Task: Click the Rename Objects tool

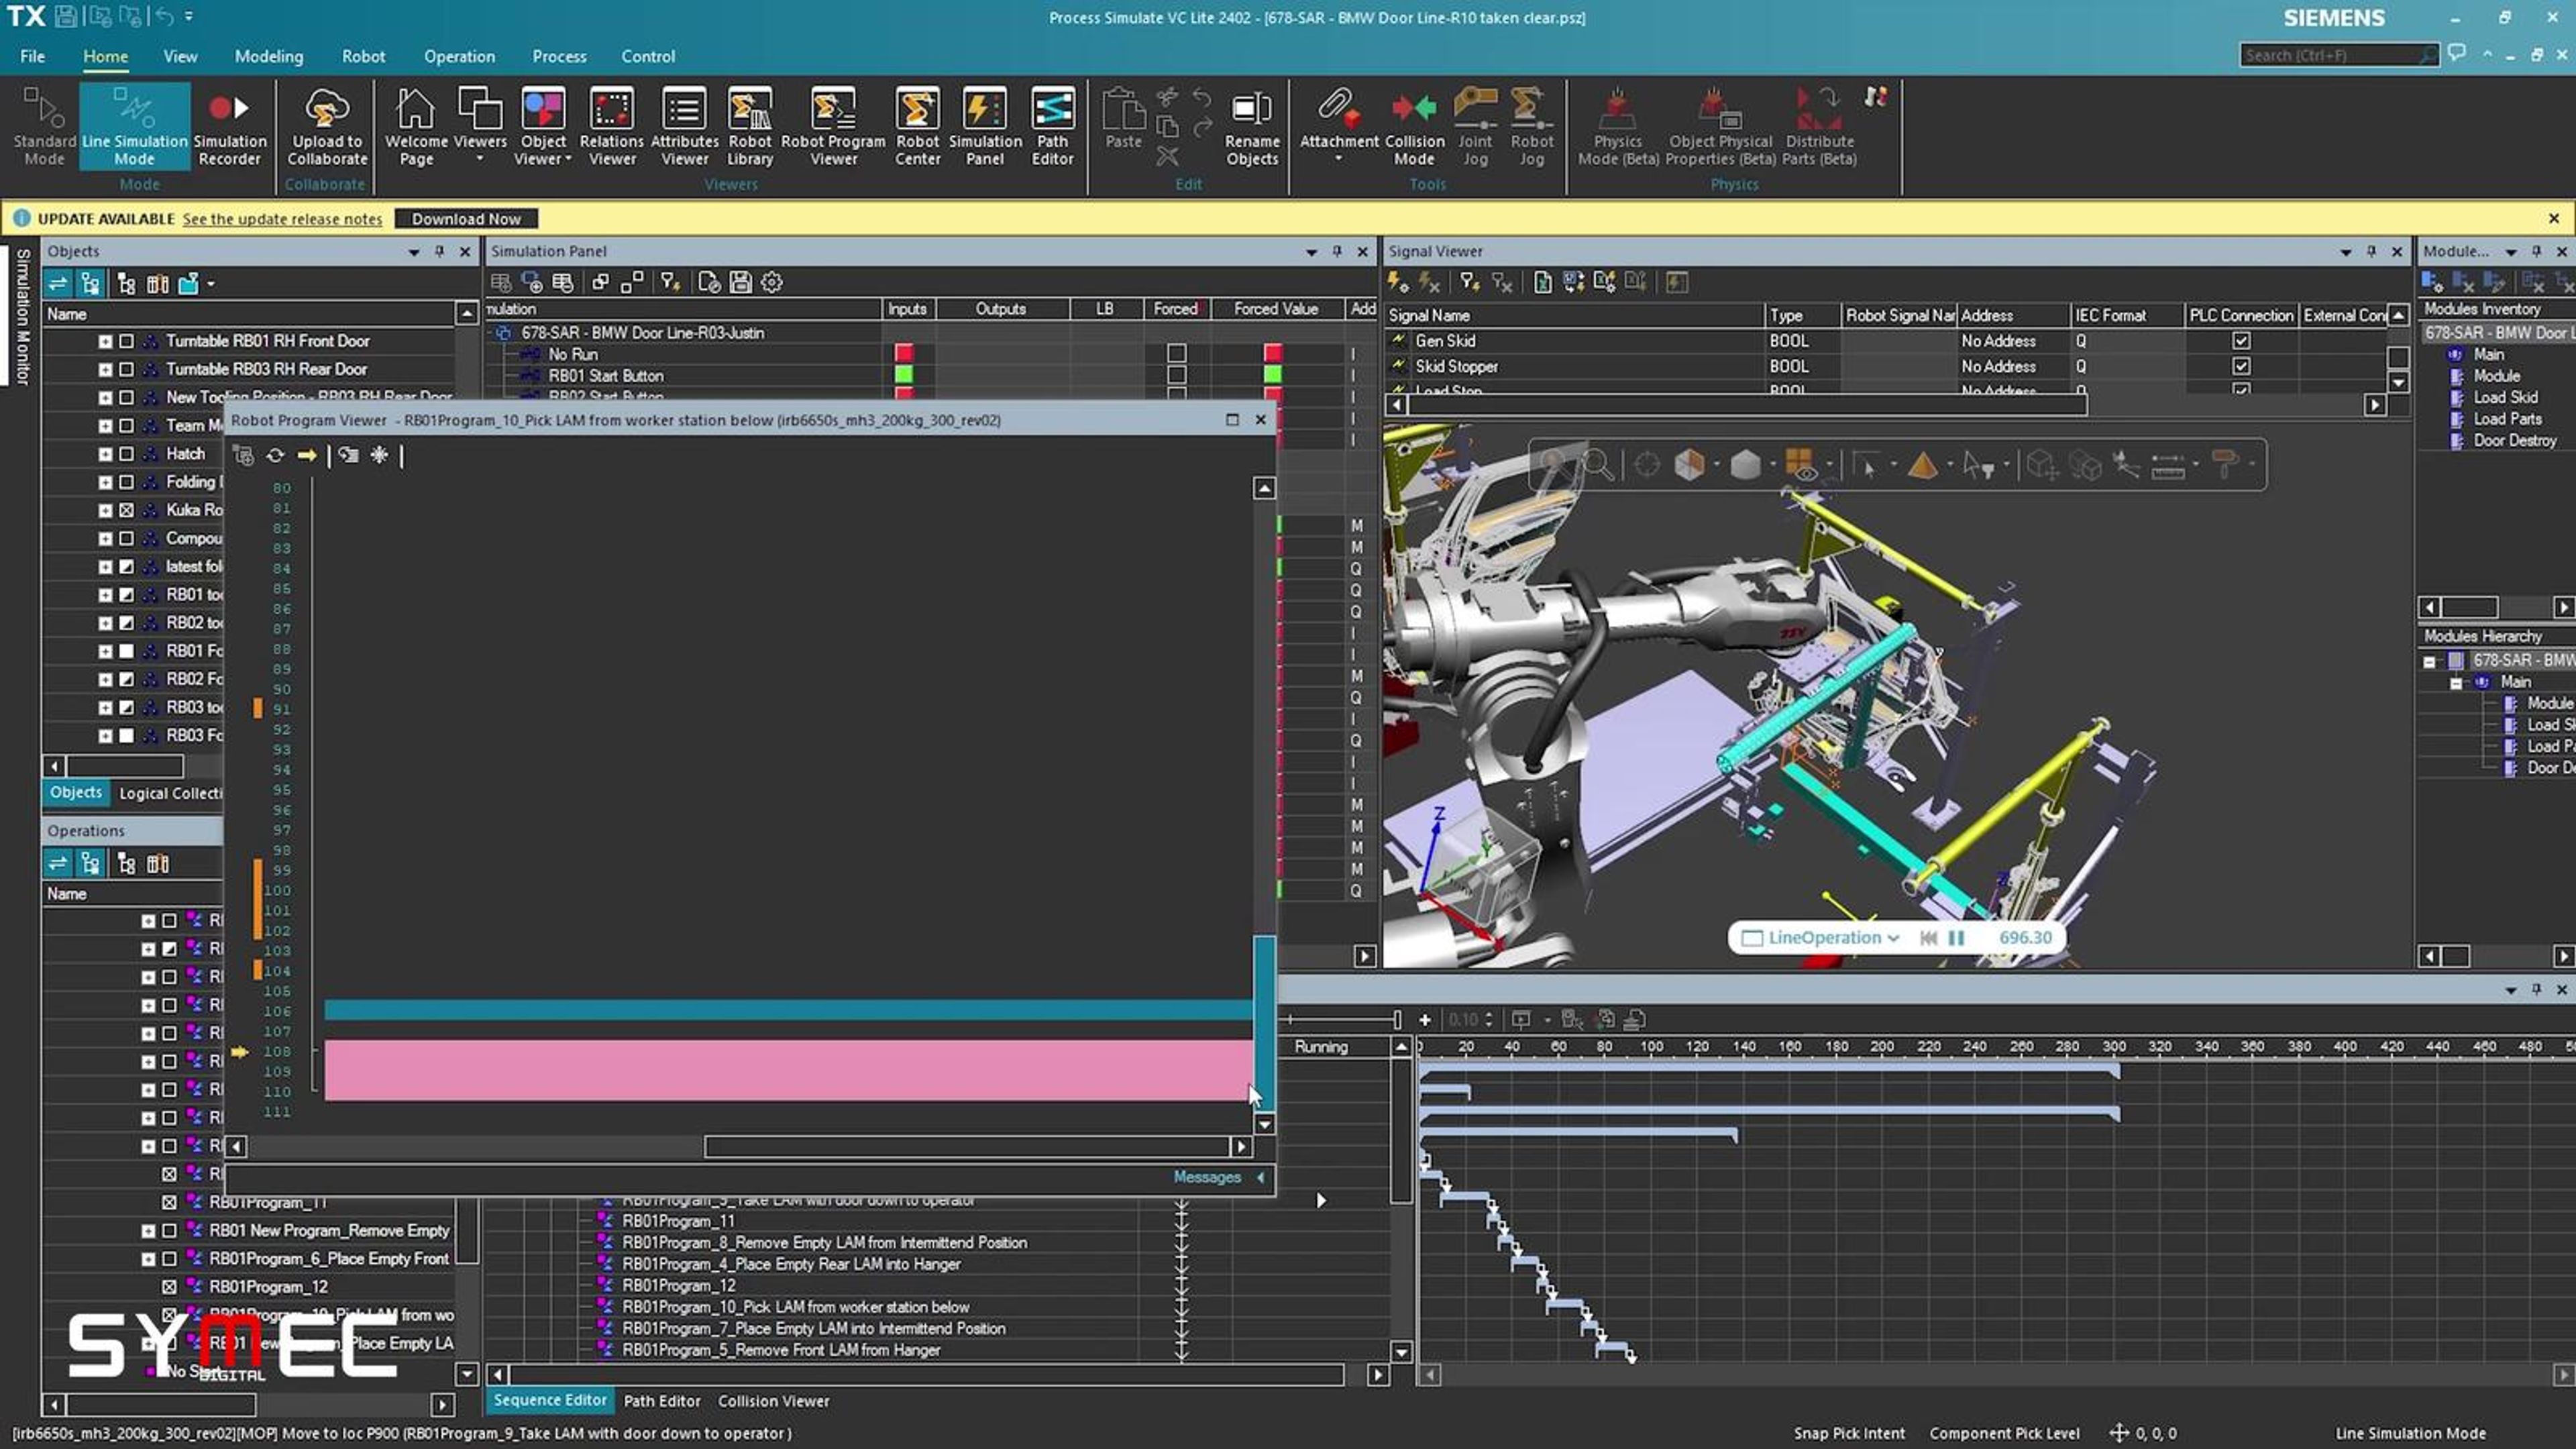Action: click(x=1252, y=126)
